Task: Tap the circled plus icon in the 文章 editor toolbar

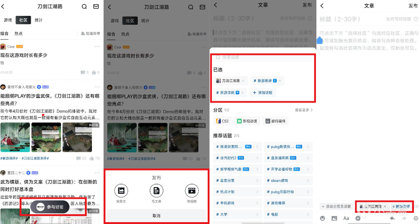Action: [358, 218]
